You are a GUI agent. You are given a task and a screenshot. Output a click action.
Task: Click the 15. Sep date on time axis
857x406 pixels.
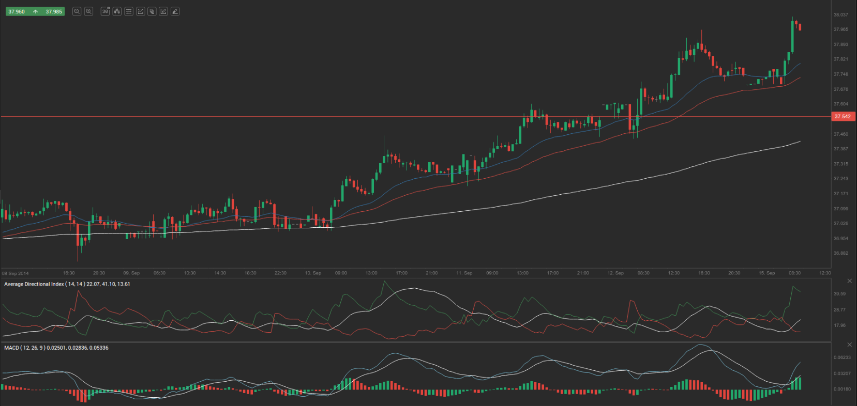(766, 273)
